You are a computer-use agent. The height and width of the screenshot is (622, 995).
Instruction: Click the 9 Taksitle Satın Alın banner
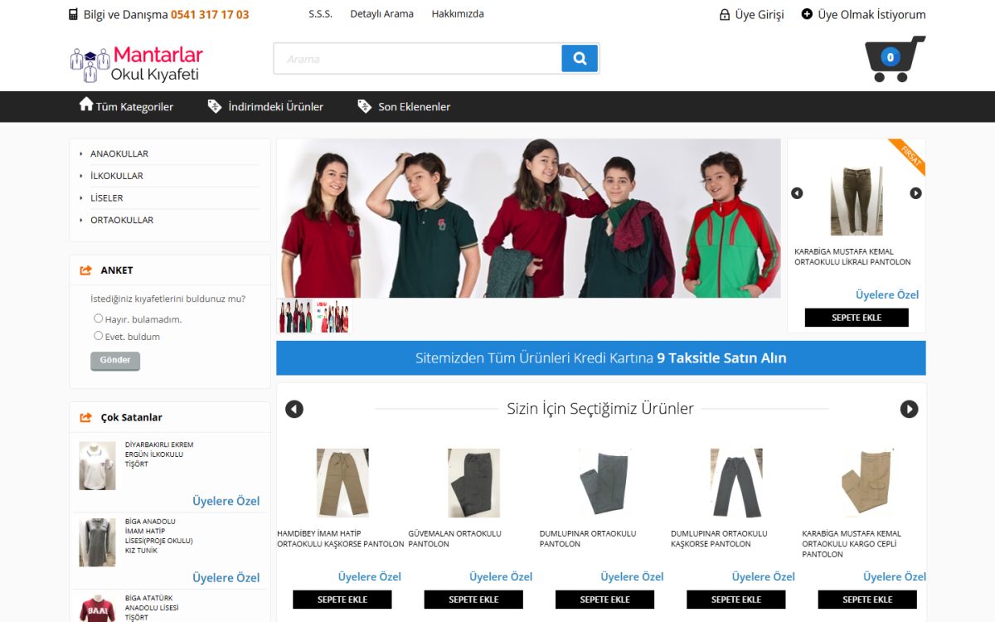(601, 358)
